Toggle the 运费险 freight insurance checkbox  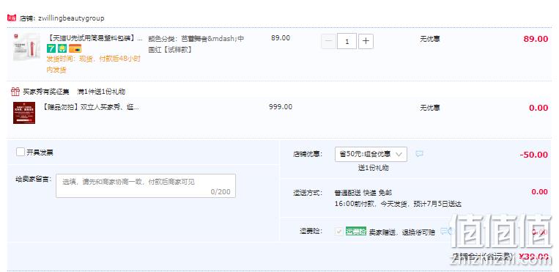tap(338, 231)
